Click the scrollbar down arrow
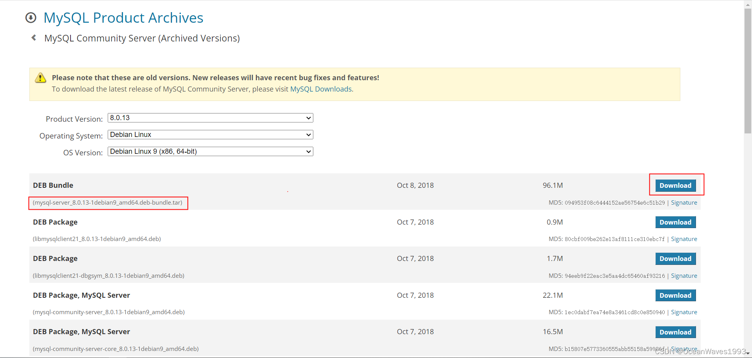The image size is (752, 358). click(748, 353)
